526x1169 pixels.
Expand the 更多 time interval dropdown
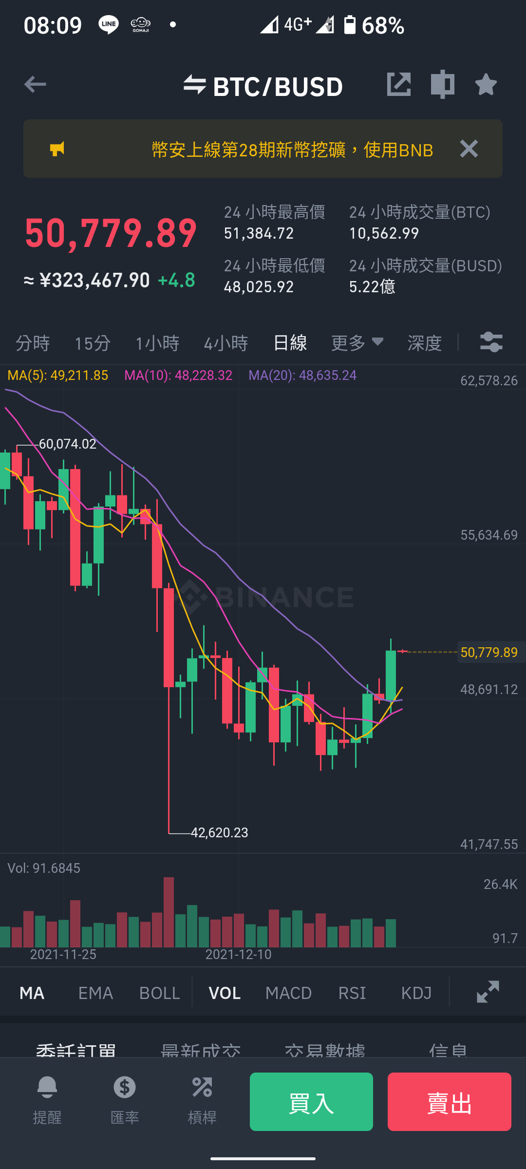tap(357, 343)
